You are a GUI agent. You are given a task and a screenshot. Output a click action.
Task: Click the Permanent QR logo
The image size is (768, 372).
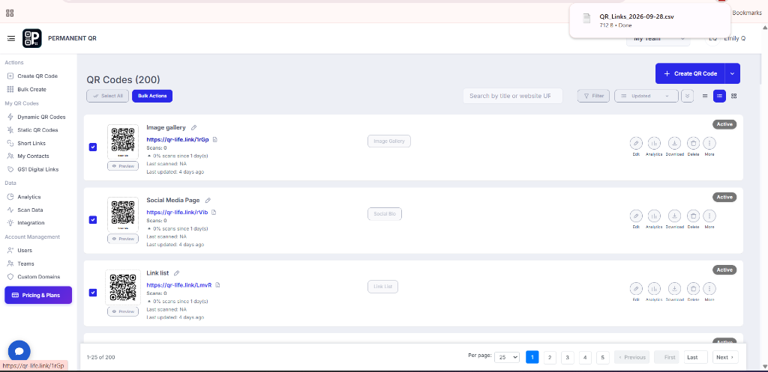pos(31,38)
